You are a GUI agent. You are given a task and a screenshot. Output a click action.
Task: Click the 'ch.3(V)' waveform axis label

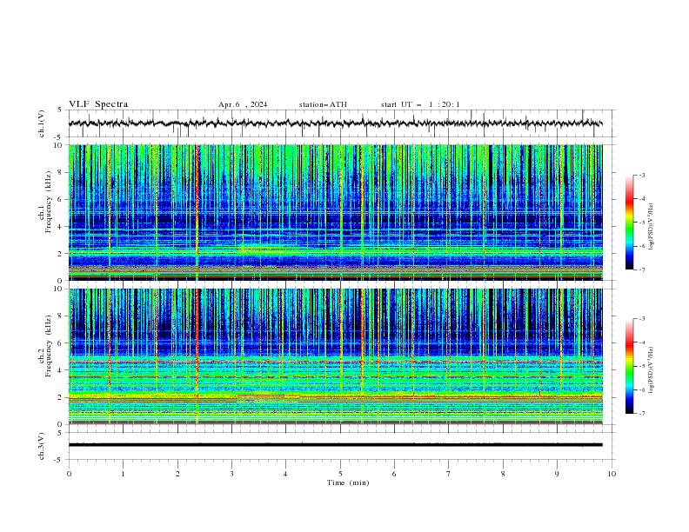41,446
